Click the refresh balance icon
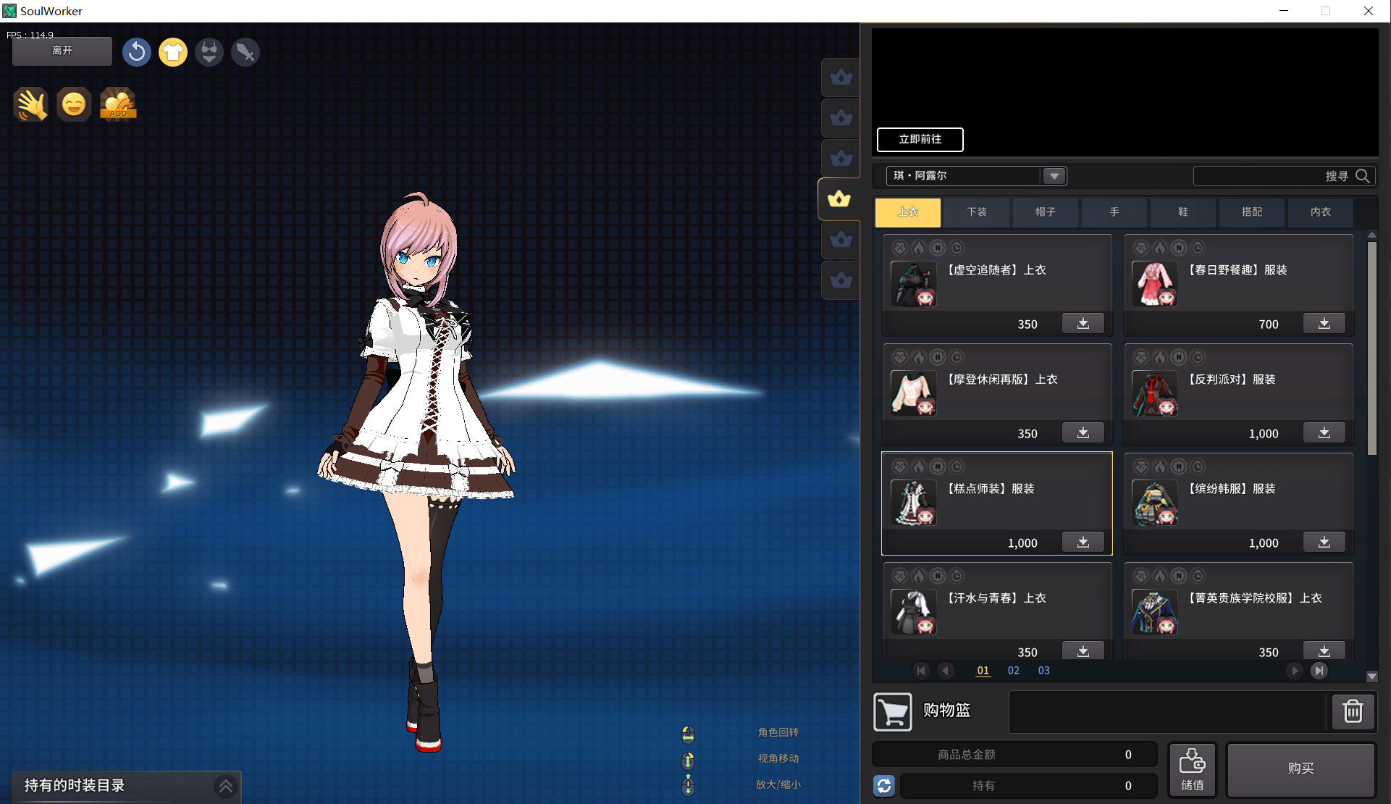This screenshot has width=1391, height=804. click(884, 785)
